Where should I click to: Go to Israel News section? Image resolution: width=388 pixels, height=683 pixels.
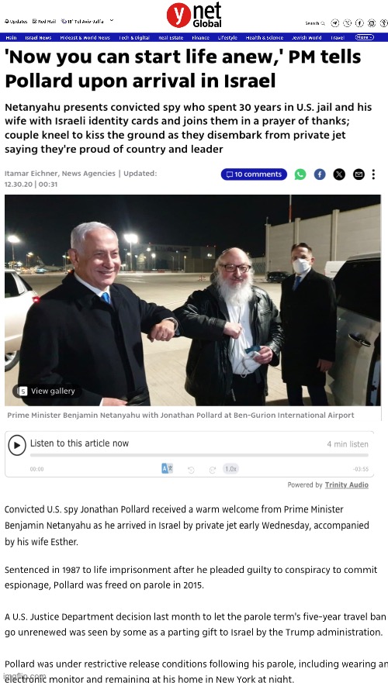coord(38,38)
